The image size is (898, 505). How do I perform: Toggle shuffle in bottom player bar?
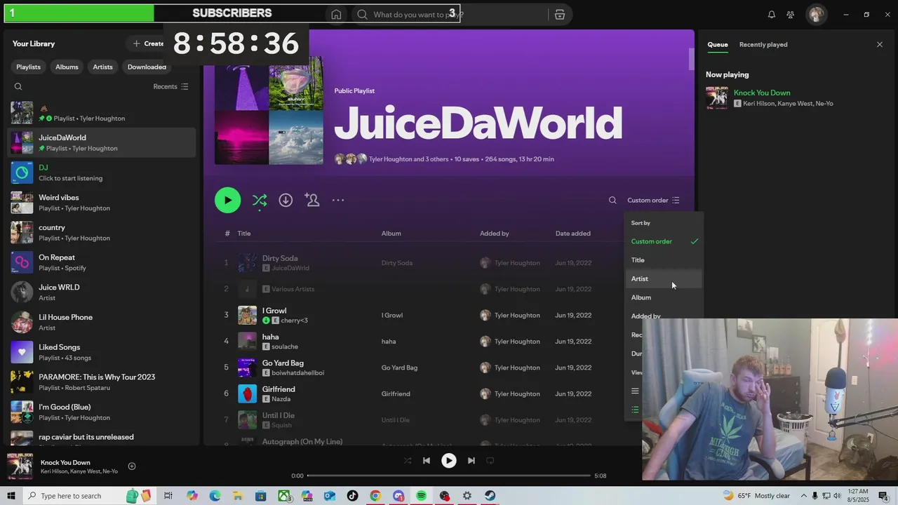coord(408,461)
